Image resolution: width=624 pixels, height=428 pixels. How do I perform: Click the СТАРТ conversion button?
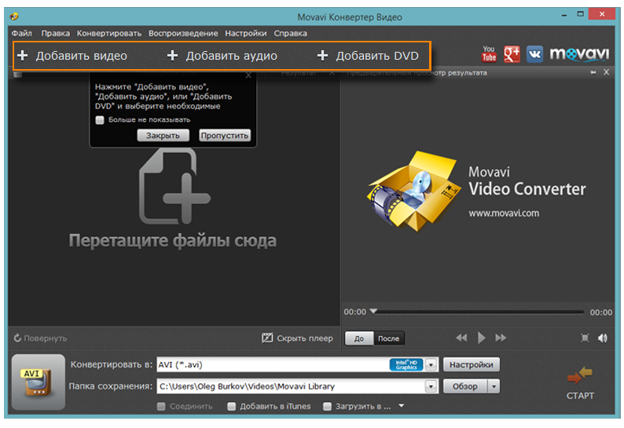pos(580,382)
